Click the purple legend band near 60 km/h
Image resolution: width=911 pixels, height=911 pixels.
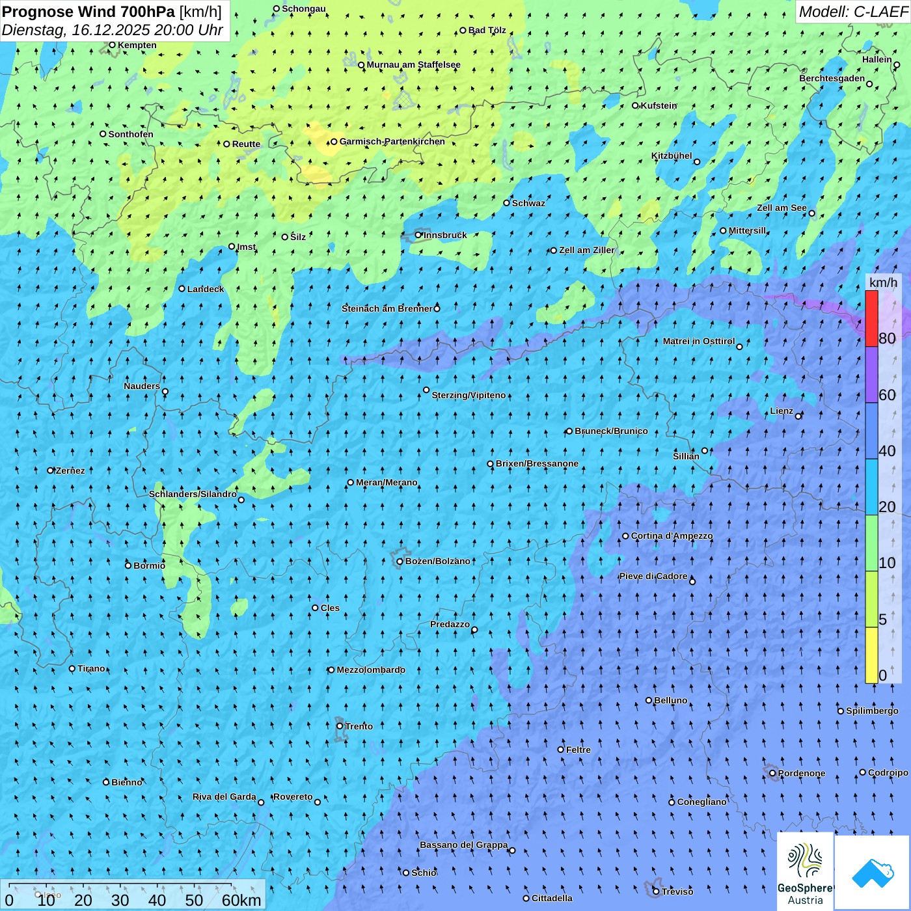coord(871,375)
